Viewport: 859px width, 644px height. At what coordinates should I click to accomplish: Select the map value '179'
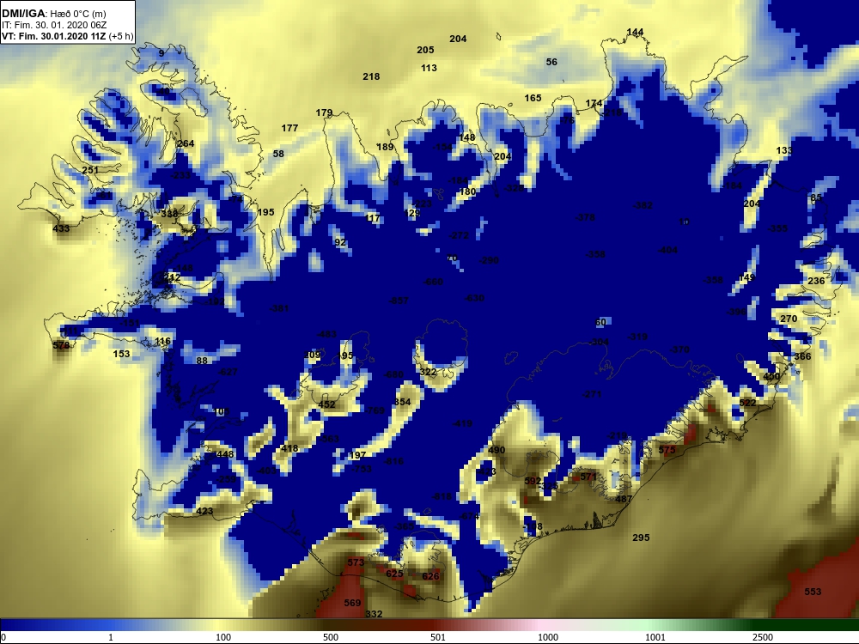pyautogui.click(x=325, y=112)
